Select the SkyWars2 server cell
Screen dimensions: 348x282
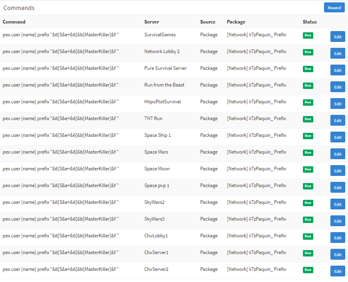coord(154,202)
